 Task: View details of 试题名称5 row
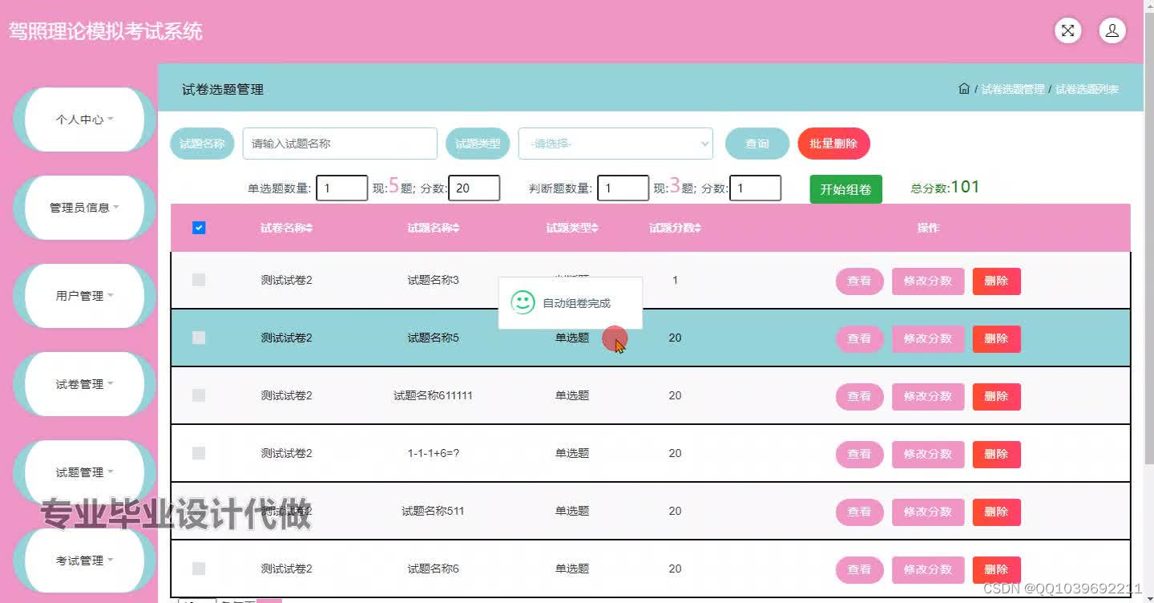859,339
